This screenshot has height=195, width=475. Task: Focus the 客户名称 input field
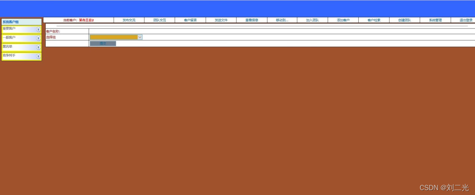point(282,31)
